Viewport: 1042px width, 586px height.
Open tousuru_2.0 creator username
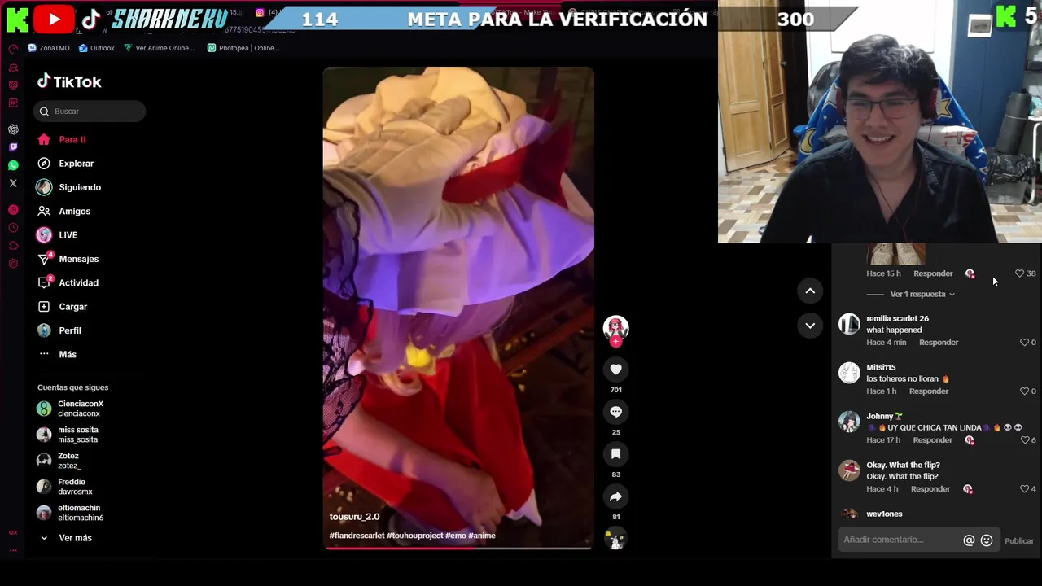pos(354,517)
